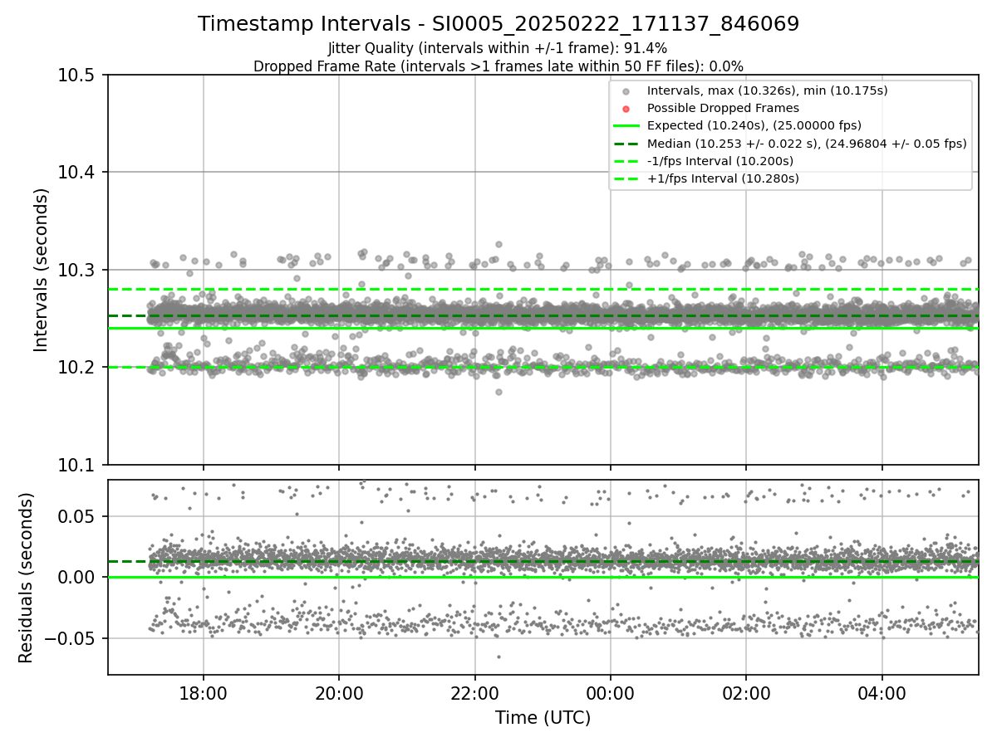
Task: Click the Dropped Frame Rate 0.0% subtitle
Action: point(498,66)
